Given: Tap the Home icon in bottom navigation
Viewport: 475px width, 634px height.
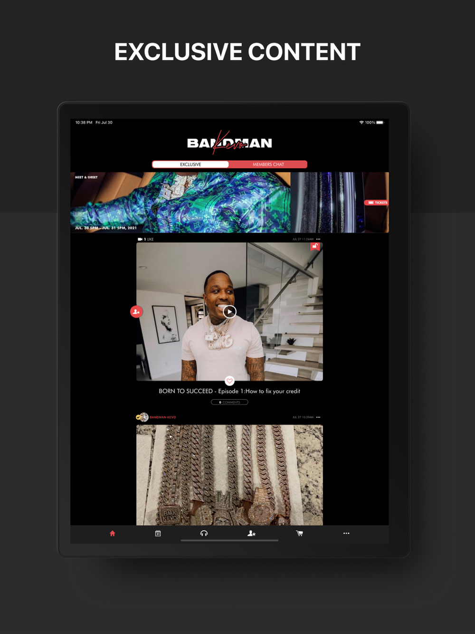Looking at the screenshot, I should [x=113, y=533].
